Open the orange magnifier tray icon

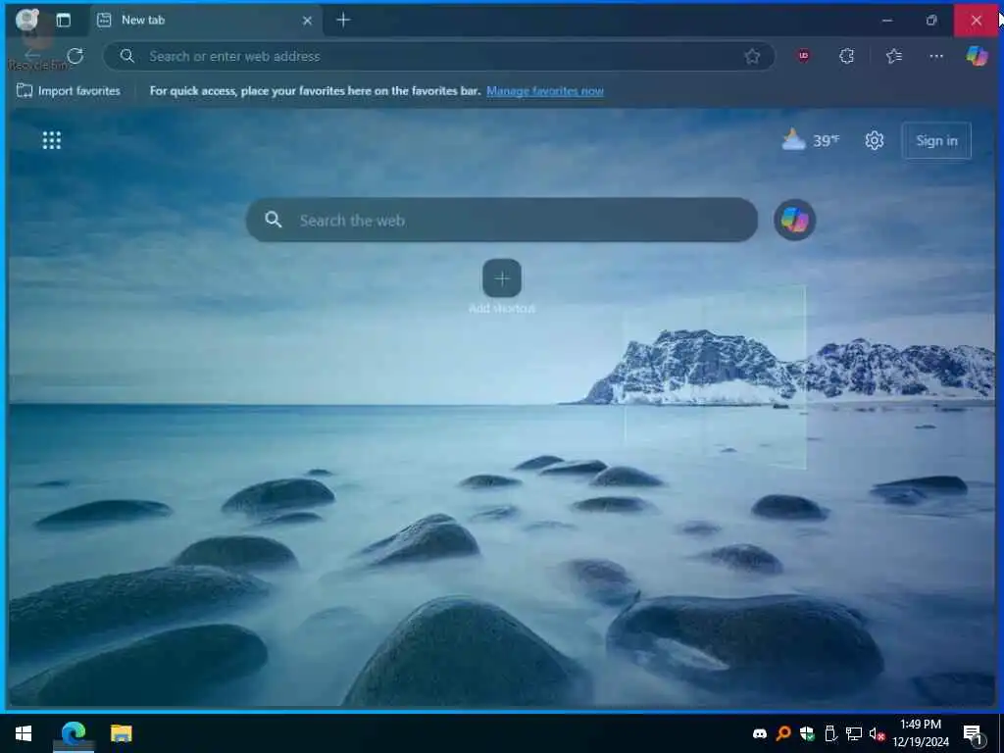click(783, 733)
